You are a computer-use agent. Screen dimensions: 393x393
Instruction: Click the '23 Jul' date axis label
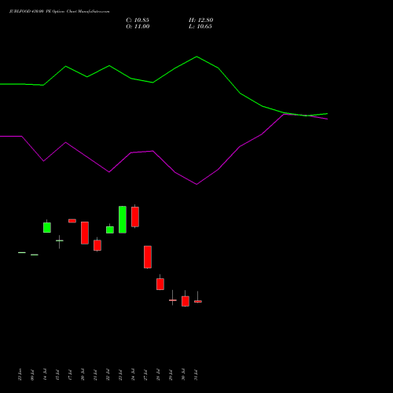coord(120,375)
